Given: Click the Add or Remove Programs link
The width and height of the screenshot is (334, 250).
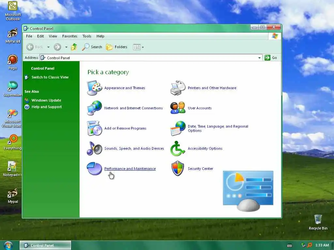Looking at the screenshot, I should click(x=125, y=128).
